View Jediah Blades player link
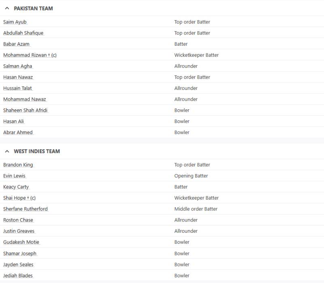Screen dimensions: 324x283 click(x=18, y=276)
